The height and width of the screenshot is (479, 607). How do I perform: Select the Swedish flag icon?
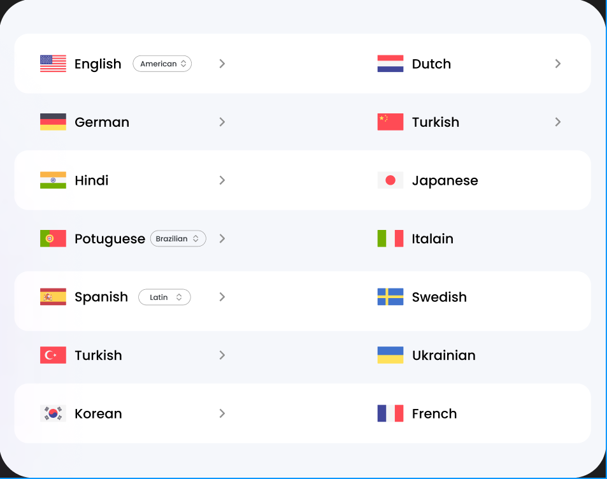tap(390, 297)
